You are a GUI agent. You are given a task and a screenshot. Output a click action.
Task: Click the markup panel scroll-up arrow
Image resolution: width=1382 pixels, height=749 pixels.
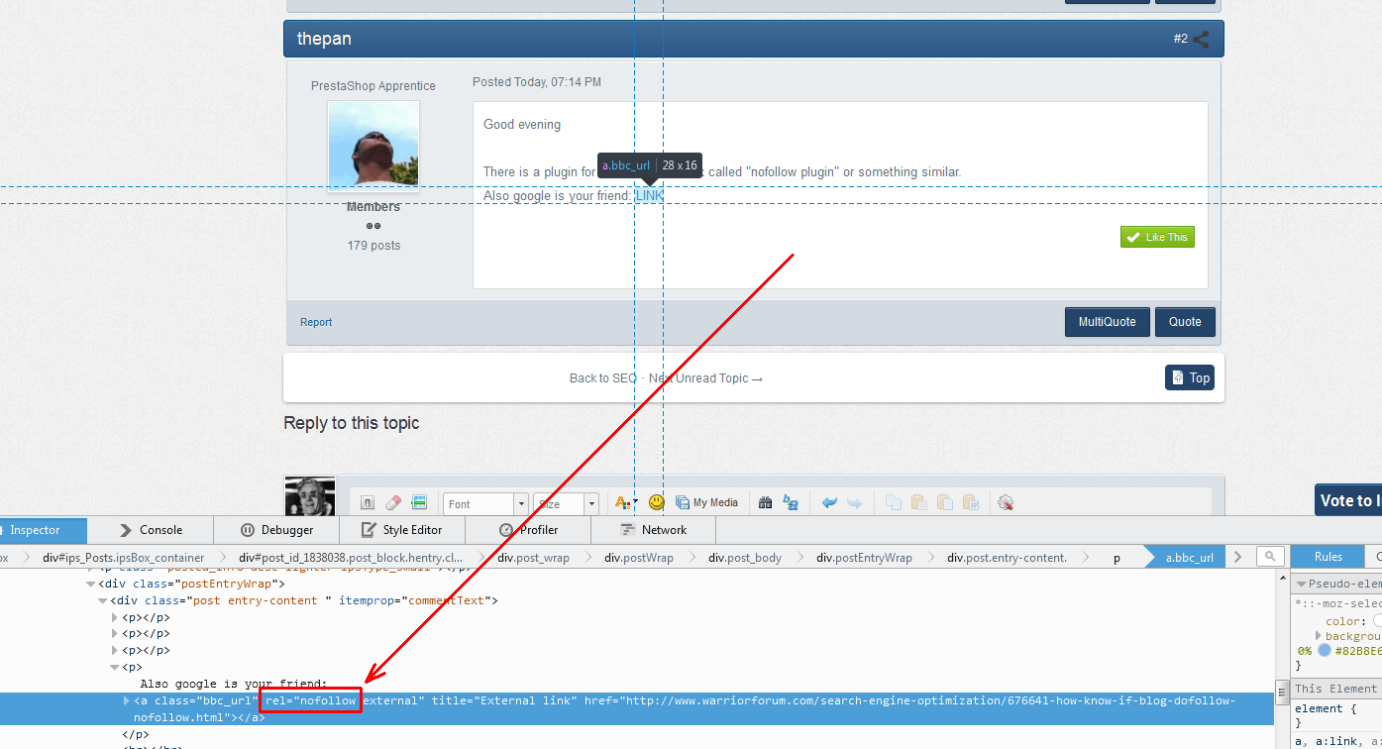(1283, 578)
